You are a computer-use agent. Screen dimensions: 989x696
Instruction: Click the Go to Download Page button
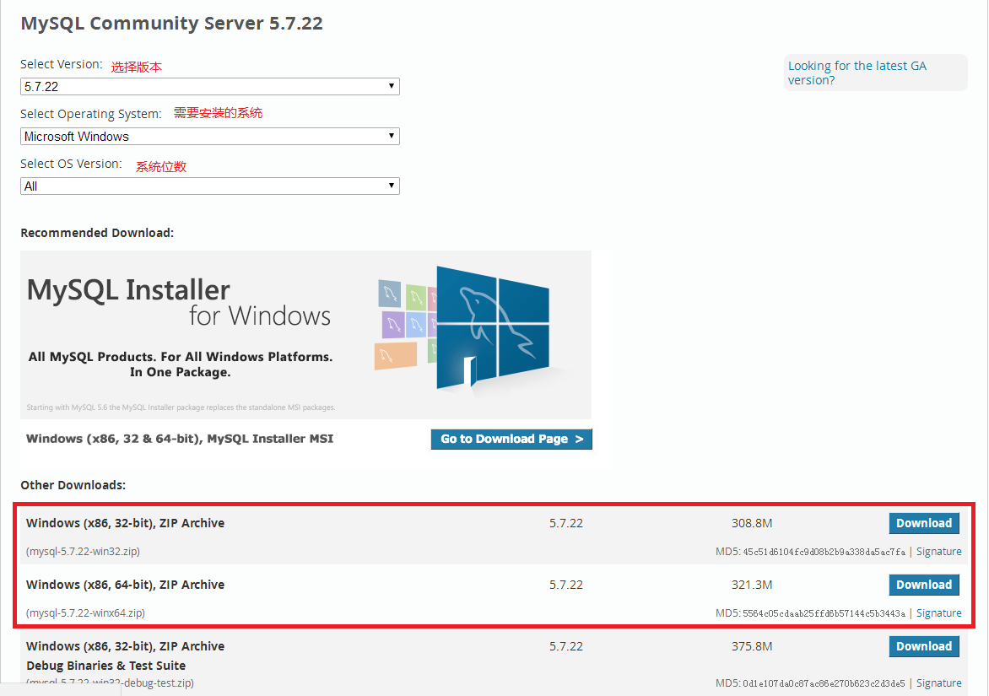[511, 439]
